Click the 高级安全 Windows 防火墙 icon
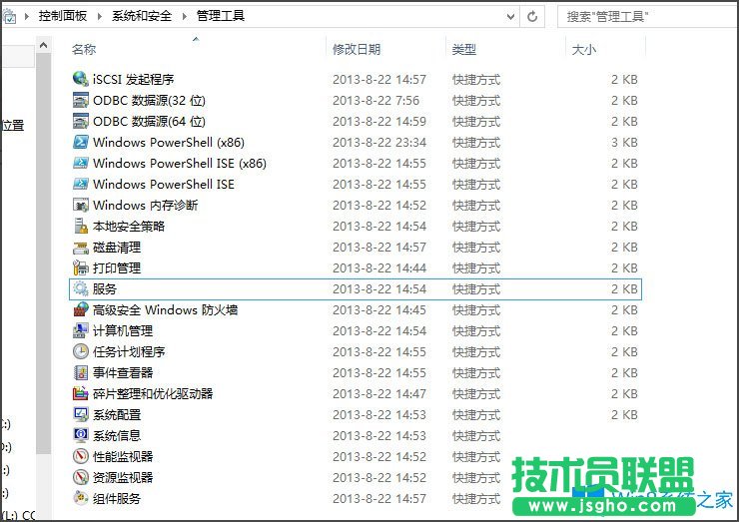The width and height of the screenshot is (739, 522). [81, 309]
